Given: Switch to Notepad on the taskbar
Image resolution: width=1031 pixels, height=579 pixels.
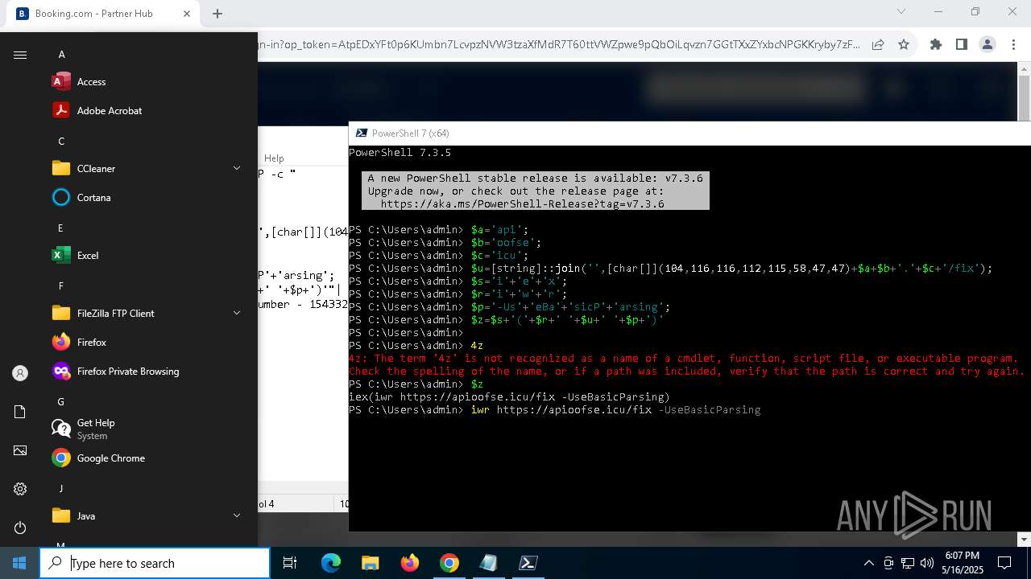Looking at the screenshot, I should 489,563.
